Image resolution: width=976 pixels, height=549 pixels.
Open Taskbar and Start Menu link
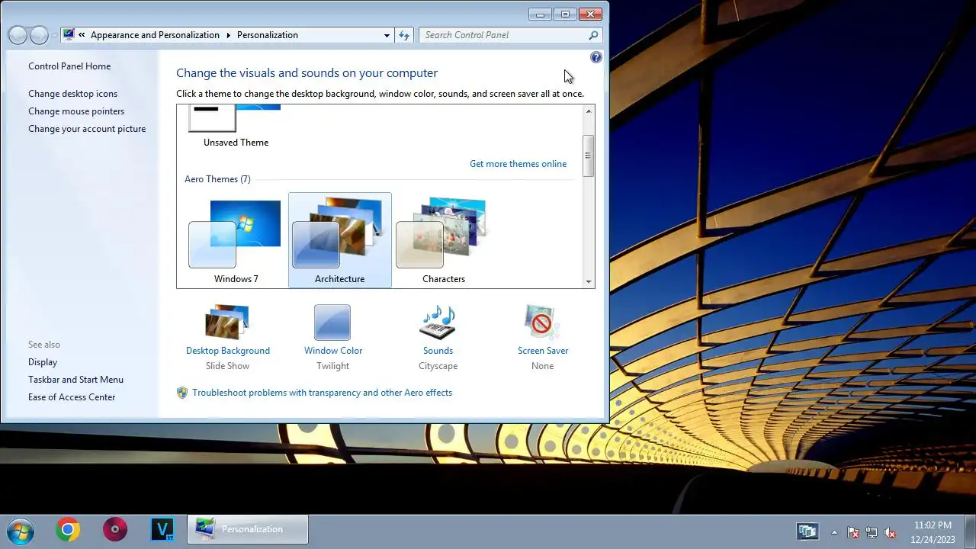coord(75,380)
